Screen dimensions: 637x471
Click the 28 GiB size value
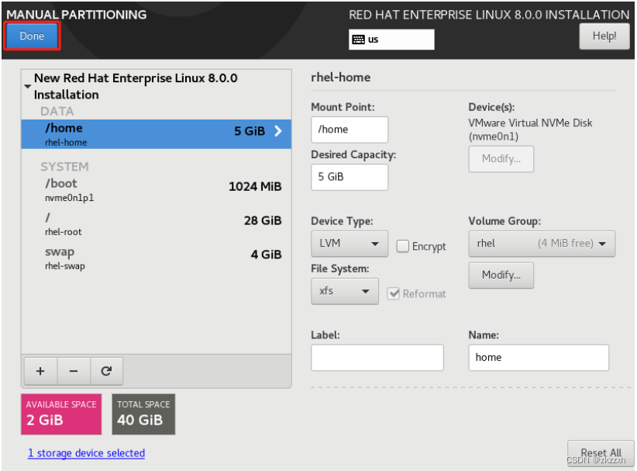point(263,220)
